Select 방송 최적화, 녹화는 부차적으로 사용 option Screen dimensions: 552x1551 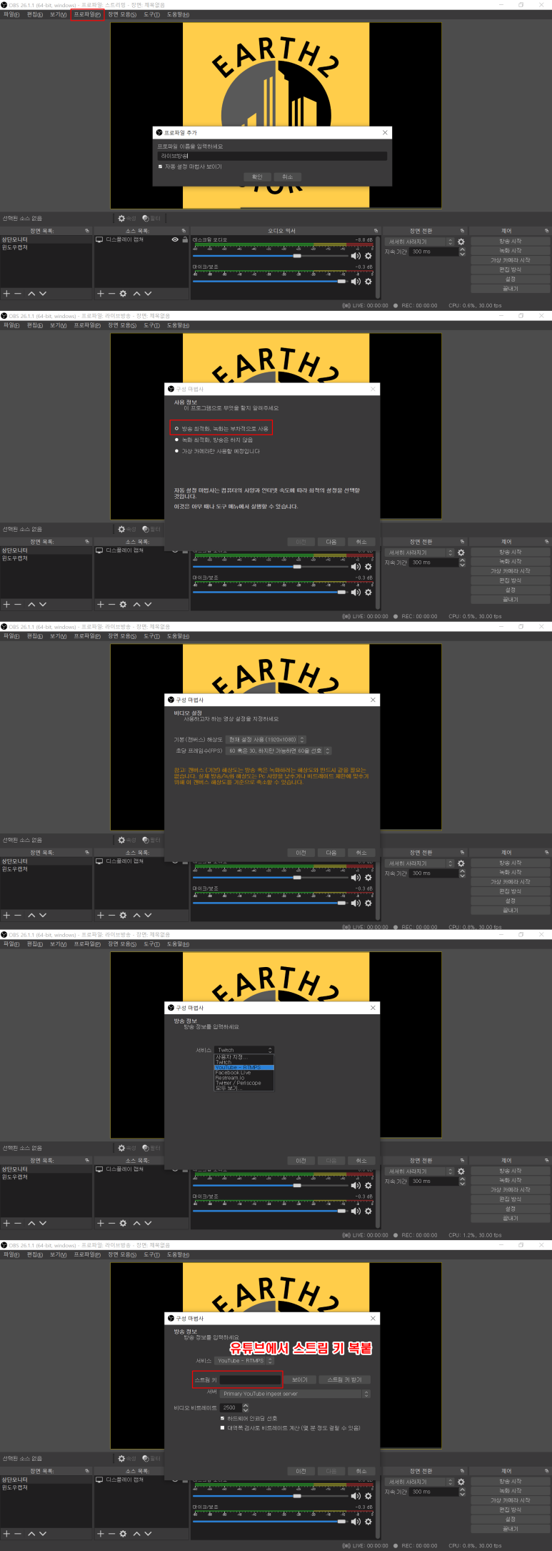coord(221,428)
